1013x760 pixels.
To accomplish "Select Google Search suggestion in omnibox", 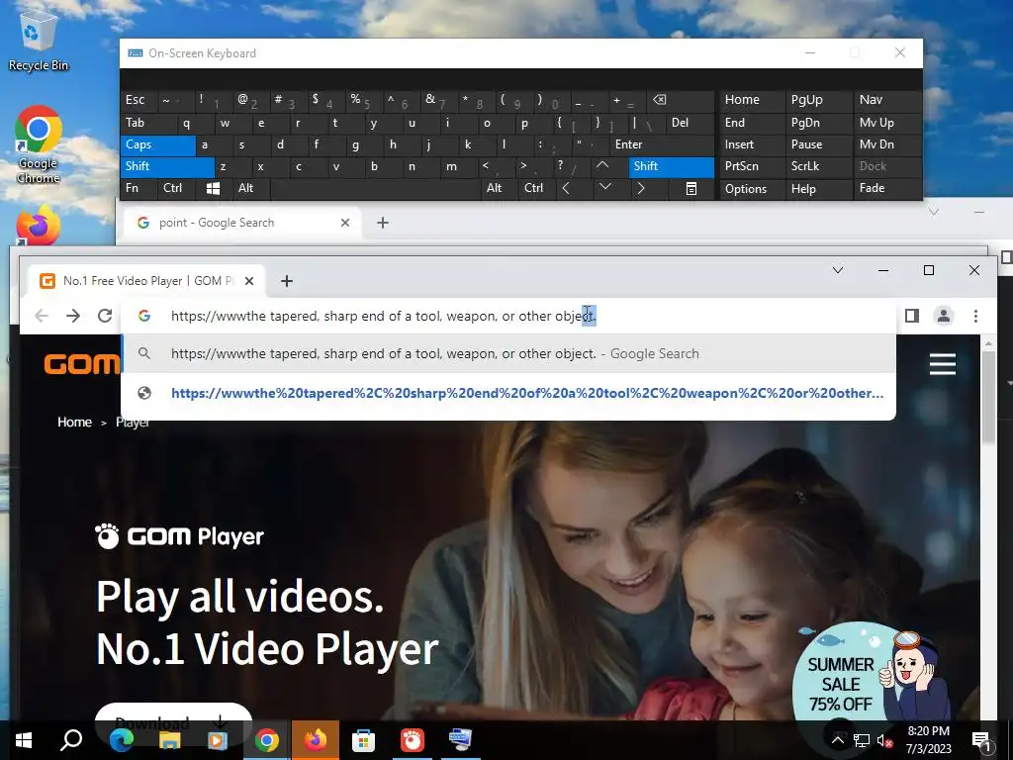I will [508, 353].
